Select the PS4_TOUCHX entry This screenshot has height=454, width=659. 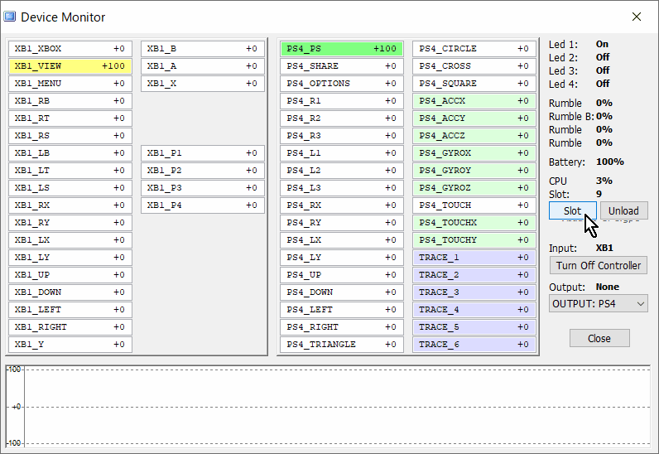tap(474, 223)
